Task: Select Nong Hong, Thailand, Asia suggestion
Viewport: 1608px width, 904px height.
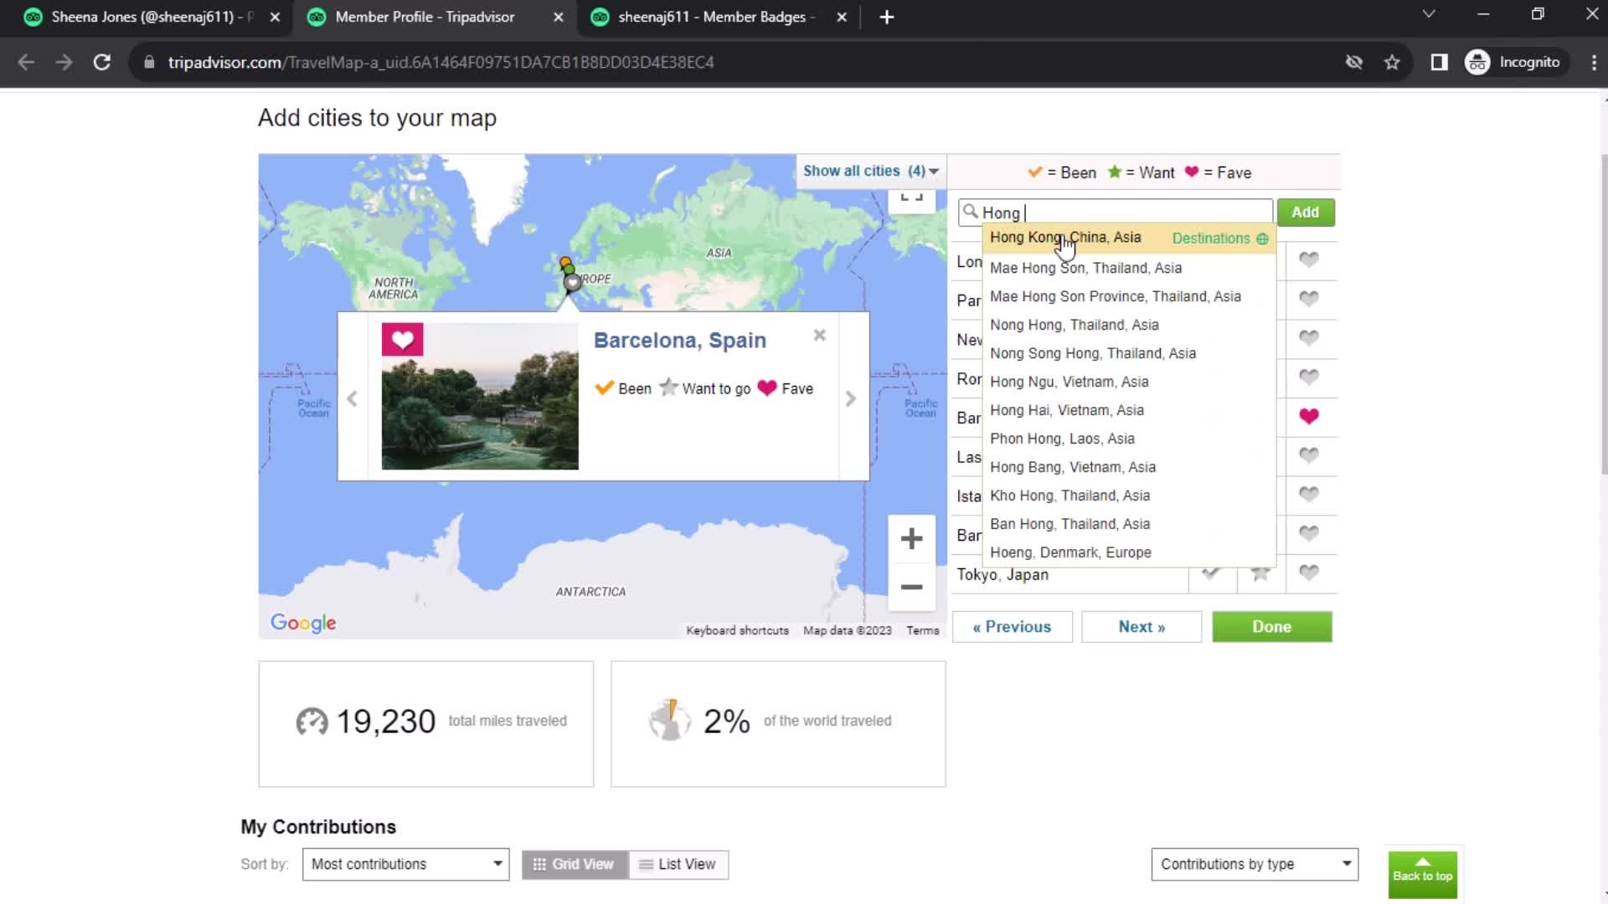Action: click(x=1129, y=325)
